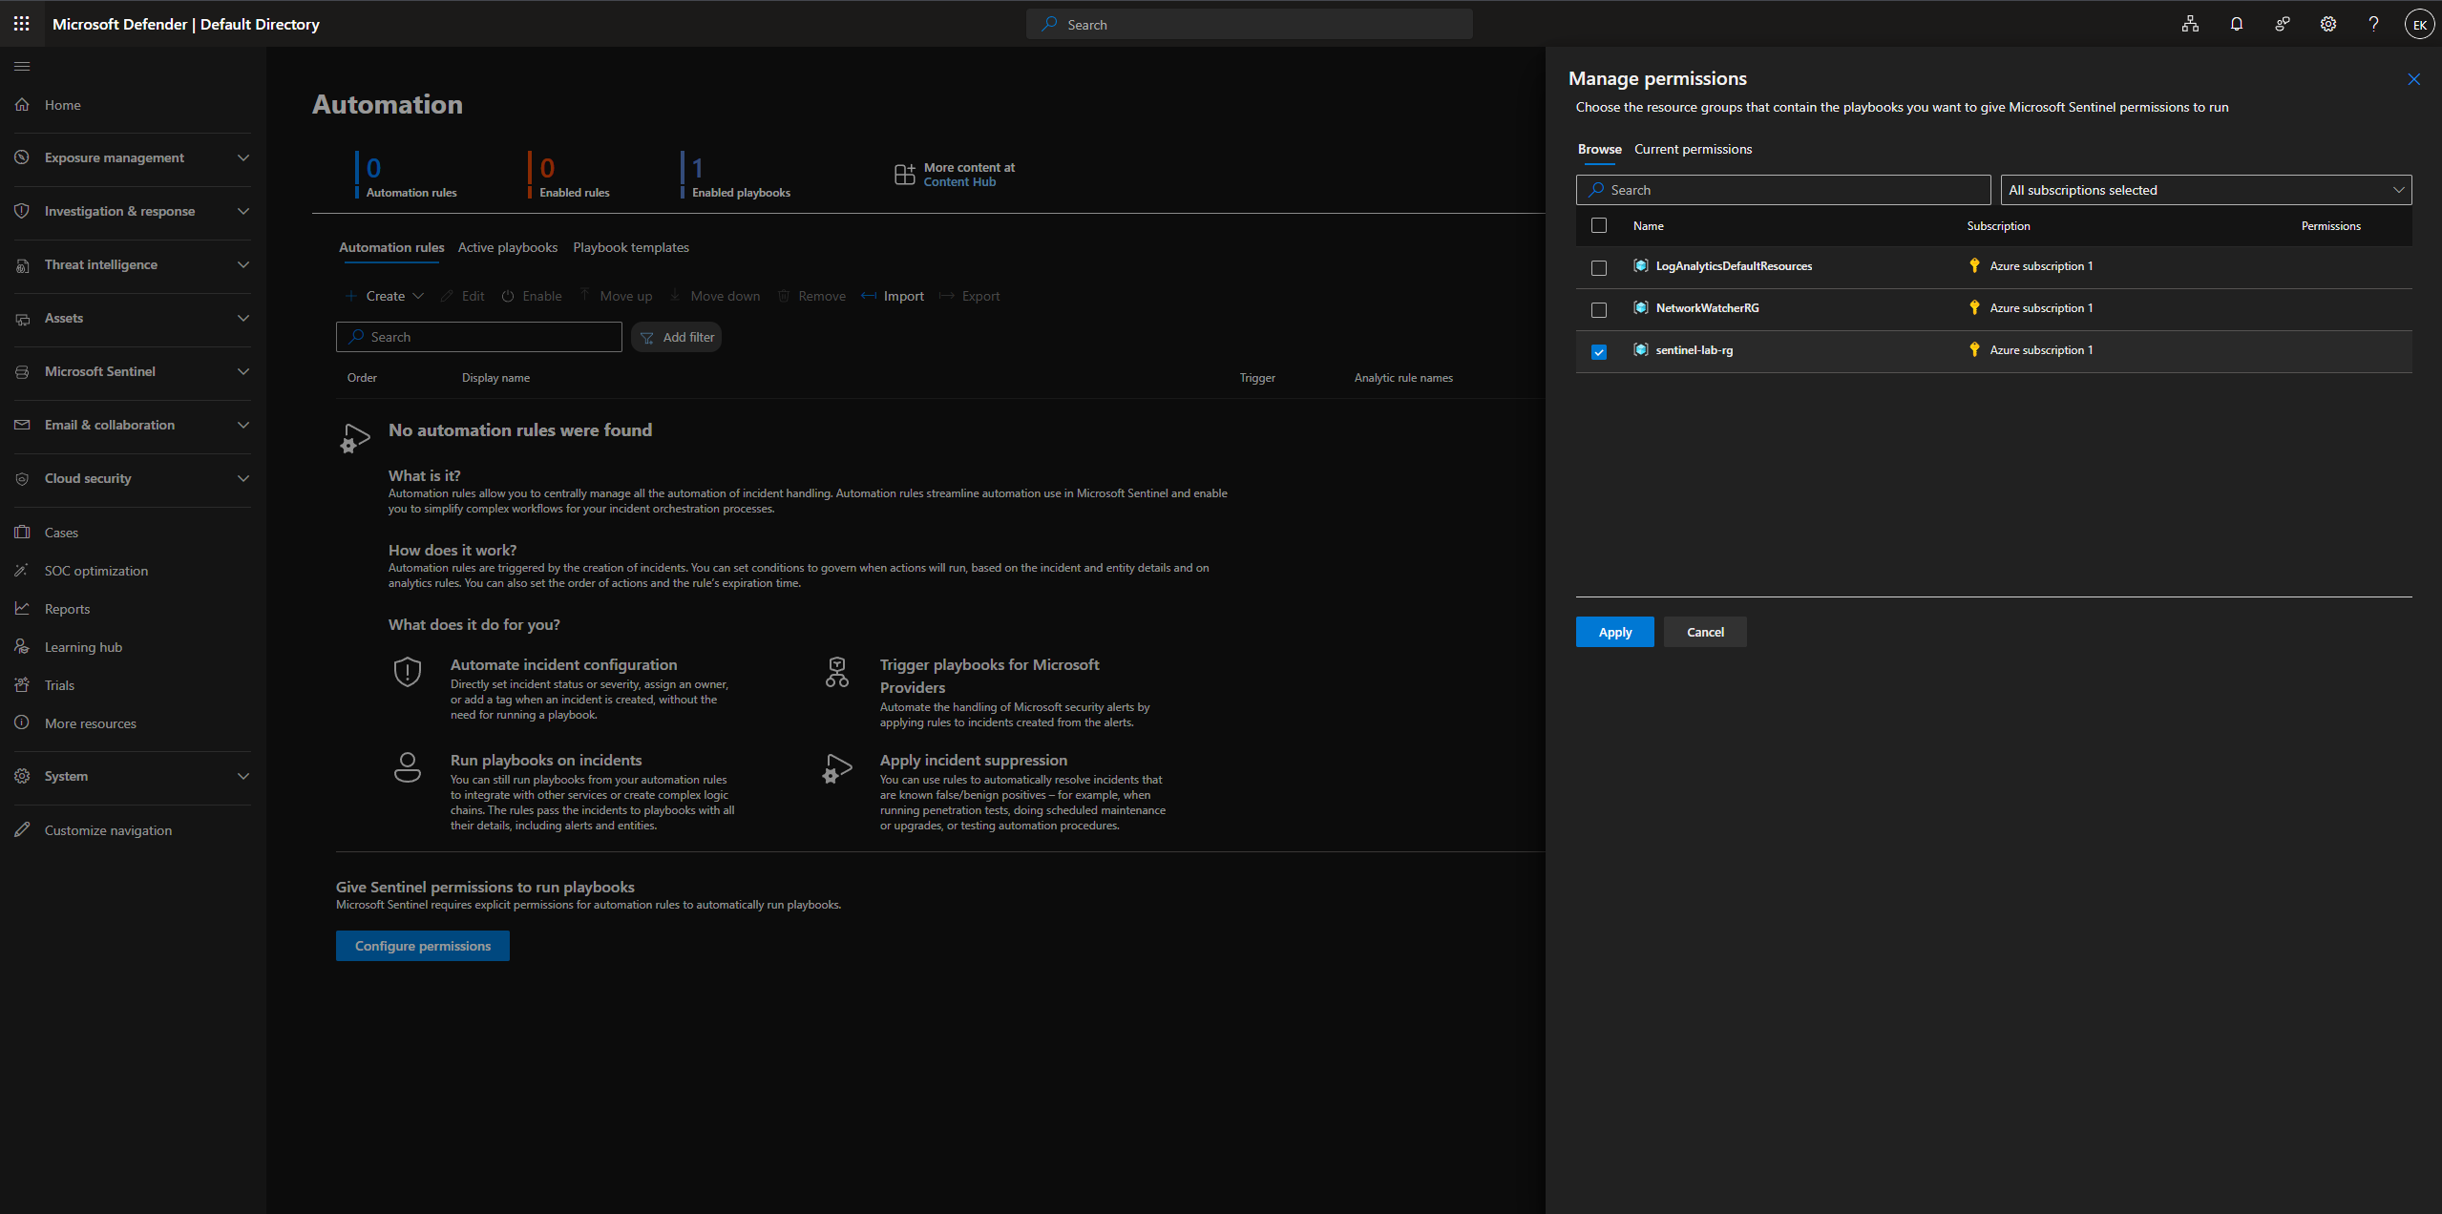Open Learning hub from sidebar

coord(83,647)
